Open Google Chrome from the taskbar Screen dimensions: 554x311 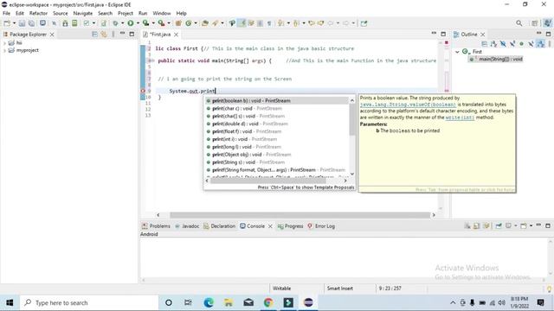click(268, 302)
